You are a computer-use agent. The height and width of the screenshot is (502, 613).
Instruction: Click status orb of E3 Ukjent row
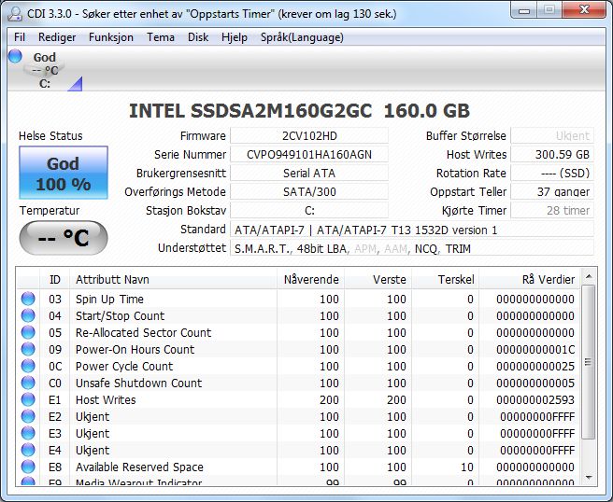(28, 433)
